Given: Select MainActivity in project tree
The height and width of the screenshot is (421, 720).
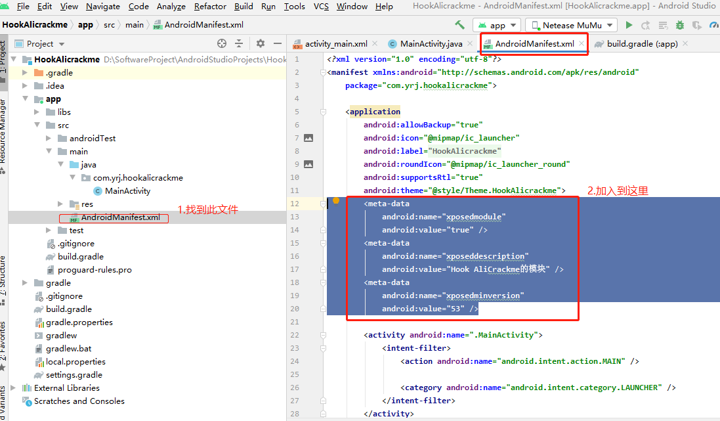Looking at the screenshot, I should [x=127, y=190].
